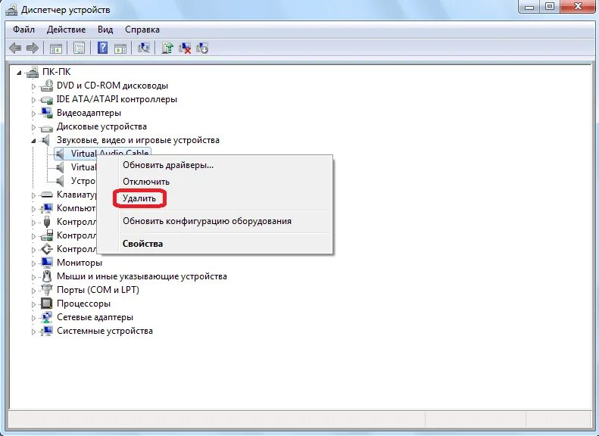599x436 pixels.
Task: Go back with the toolbar Back arrow
Action: [x=15, y=48]
